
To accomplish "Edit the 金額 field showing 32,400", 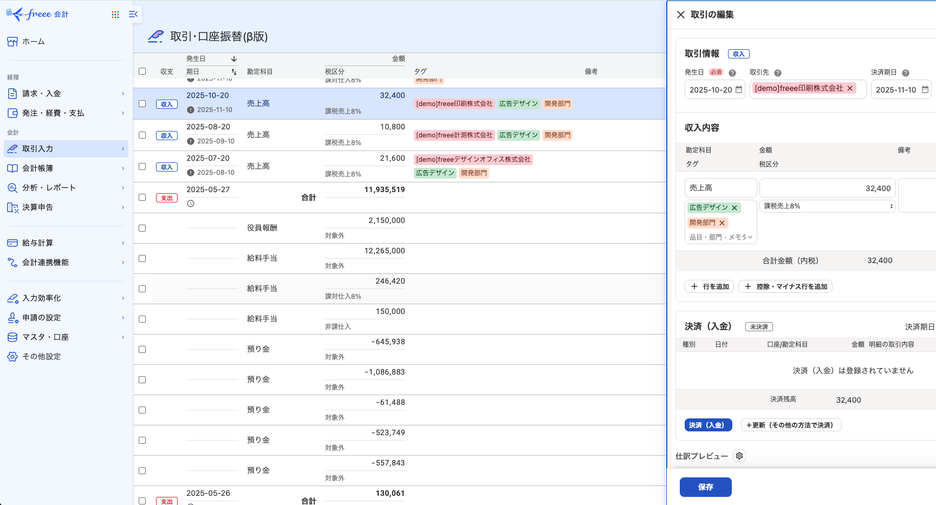I will [x=828, y=188].
